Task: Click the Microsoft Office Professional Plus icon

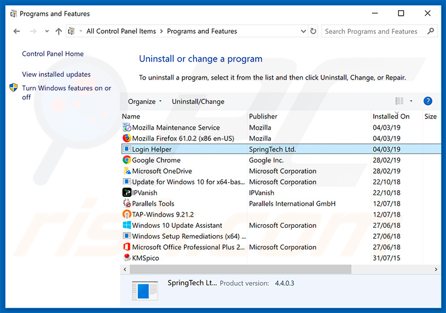Action: click(127, 246)
